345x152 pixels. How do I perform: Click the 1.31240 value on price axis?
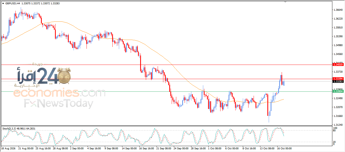point(338,125)
